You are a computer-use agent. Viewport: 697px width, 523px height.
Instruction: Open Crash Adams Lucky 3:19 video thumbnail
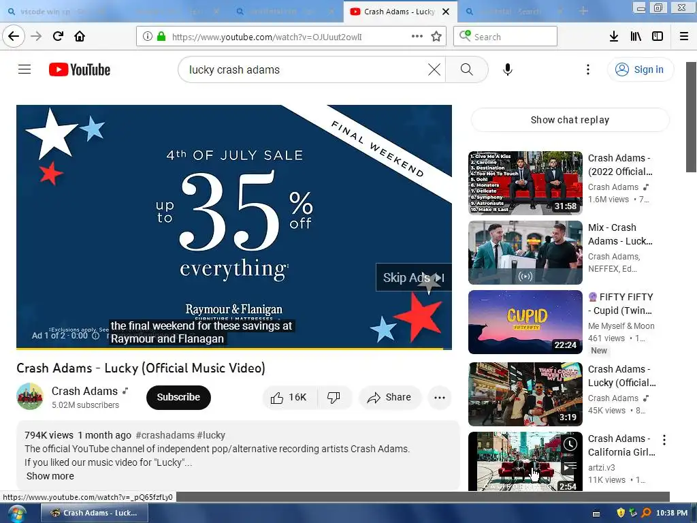[525, 394]
